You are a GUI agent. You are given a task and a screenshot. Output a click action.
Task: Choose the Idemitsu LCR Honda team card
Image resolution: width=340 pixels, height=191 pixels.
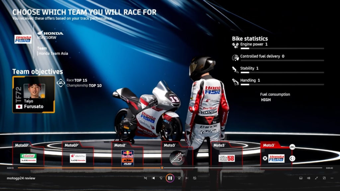coord(78,158)
